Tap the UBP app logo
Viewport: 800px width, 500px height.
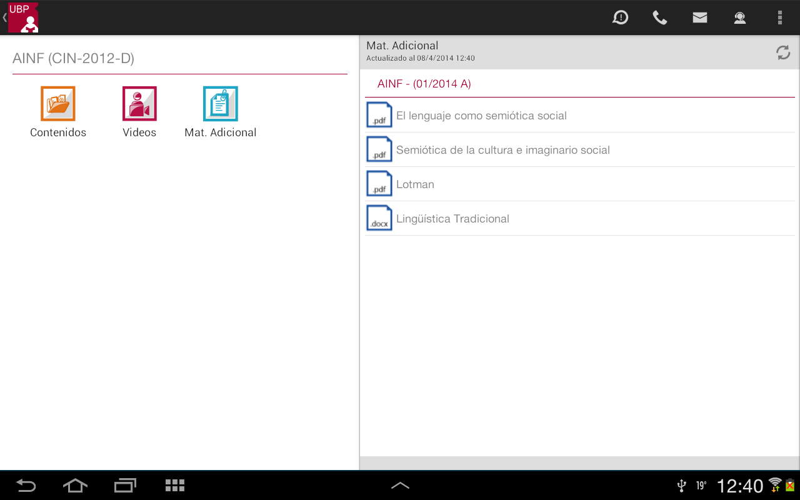[23, 17]
